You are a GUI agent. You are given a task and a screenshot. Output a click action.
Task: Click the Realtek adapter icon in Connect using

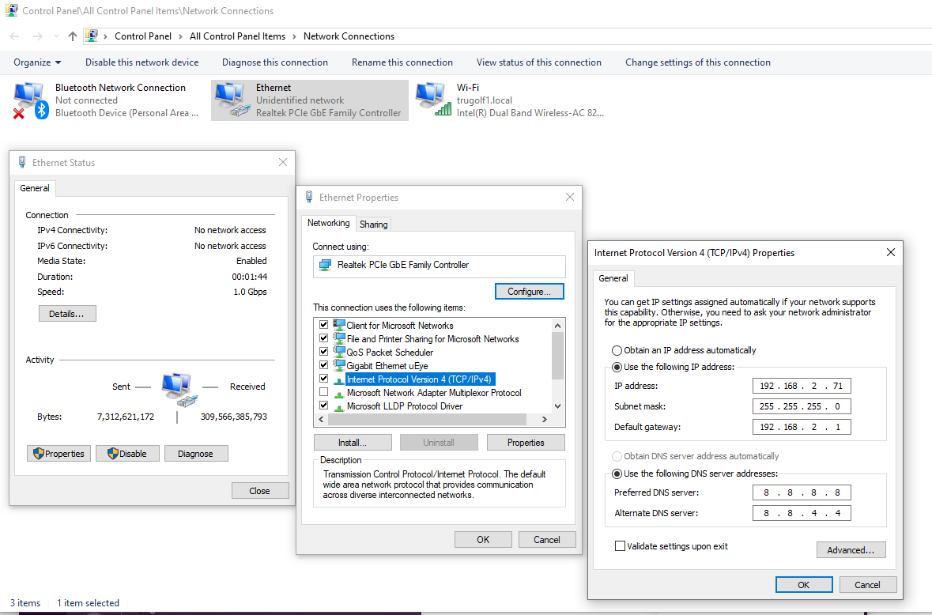[325, 265]
